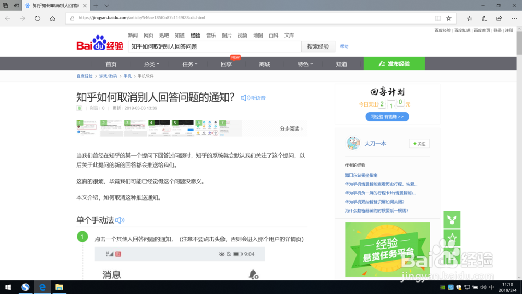This screenshot has height=294, width=522.
Task: Open tabs you've set aside icon
Action: [x=5, y=6]
